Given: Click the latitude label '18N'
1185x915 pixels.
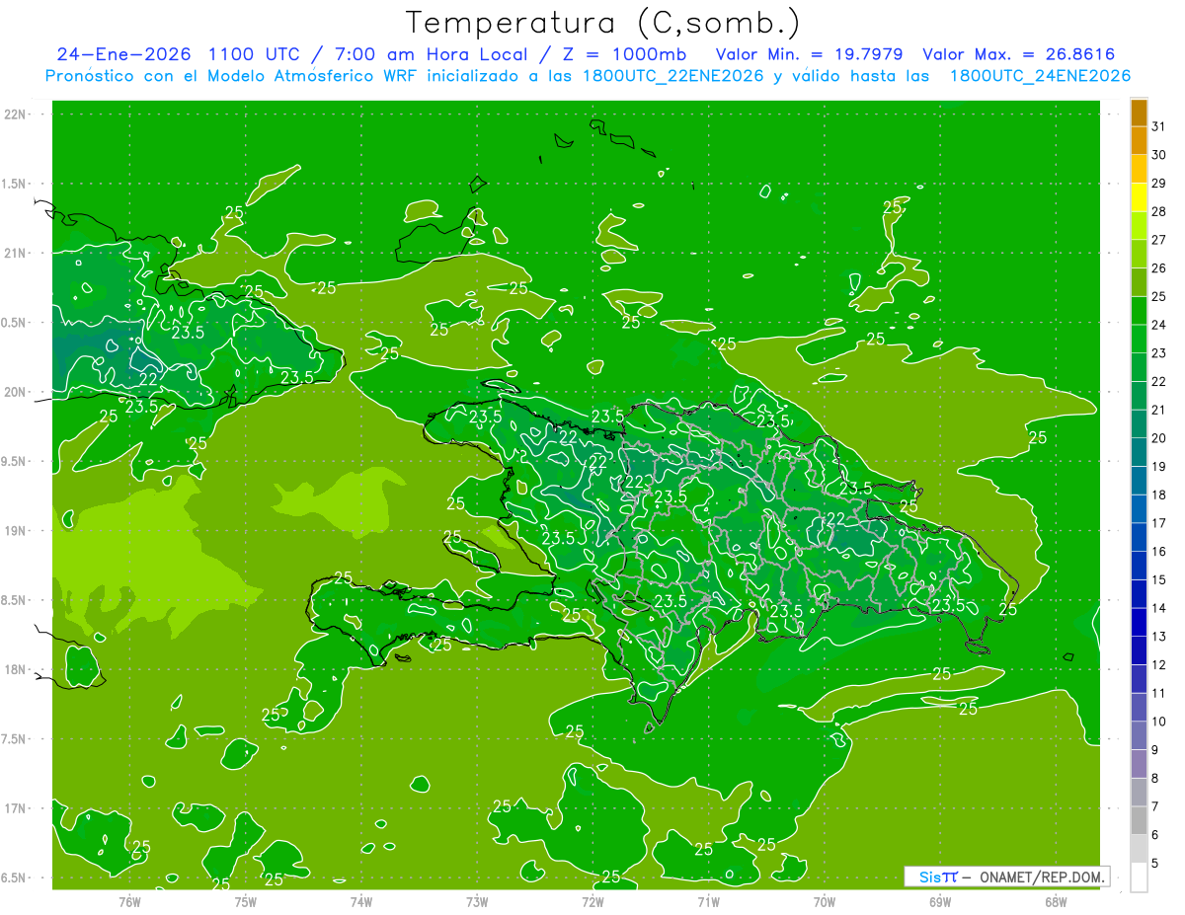Looking at the screenshot, I should [x=17, y=669].
